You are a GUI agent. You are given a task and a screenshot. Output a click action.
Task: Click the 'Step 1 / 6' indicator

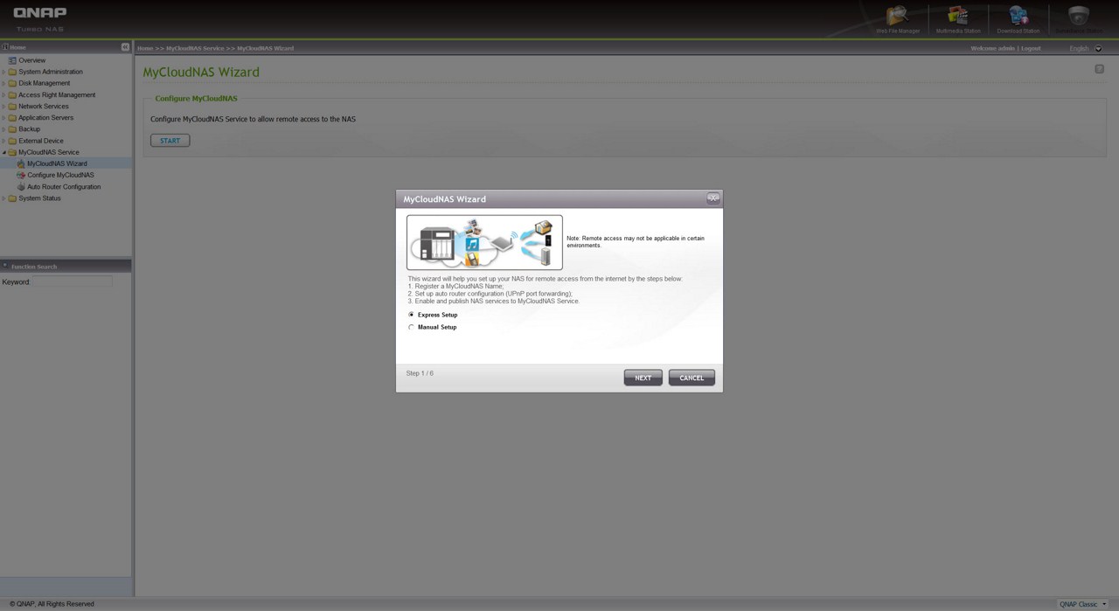click(420, 373)
